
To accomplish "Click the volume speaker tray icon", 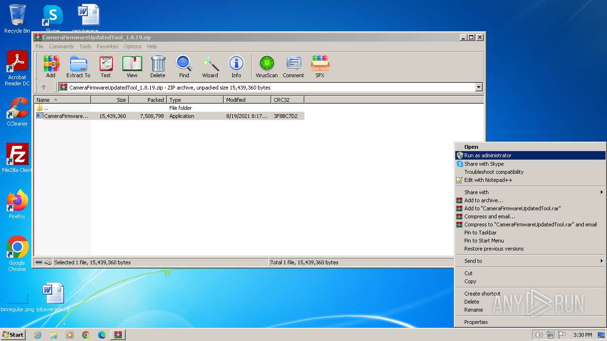I will (539, 335).
